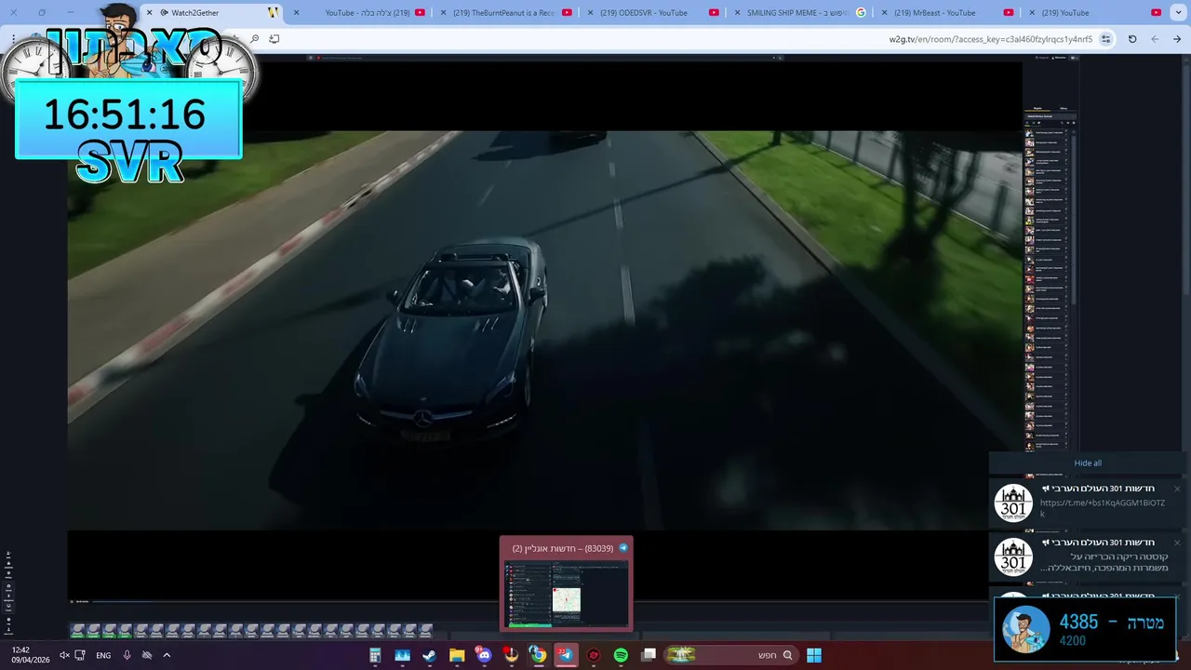
Task: Open network settings from tray icon
Action: pos(80,655)
